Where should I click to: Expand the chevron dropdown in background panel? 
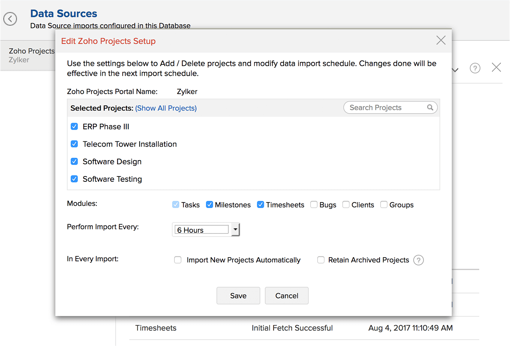(x=455, y=70)
